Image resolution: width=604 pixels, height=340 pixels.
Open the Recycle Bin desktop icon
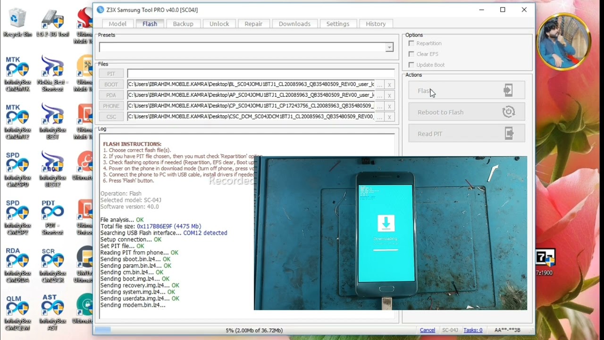pyautogui.click(x=17, y=22)
